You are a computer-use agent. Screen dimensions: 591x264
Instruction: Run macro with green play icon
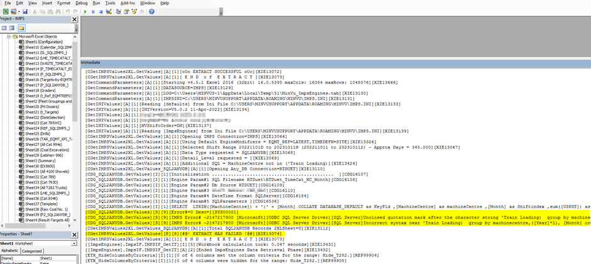tap(85, 11)
